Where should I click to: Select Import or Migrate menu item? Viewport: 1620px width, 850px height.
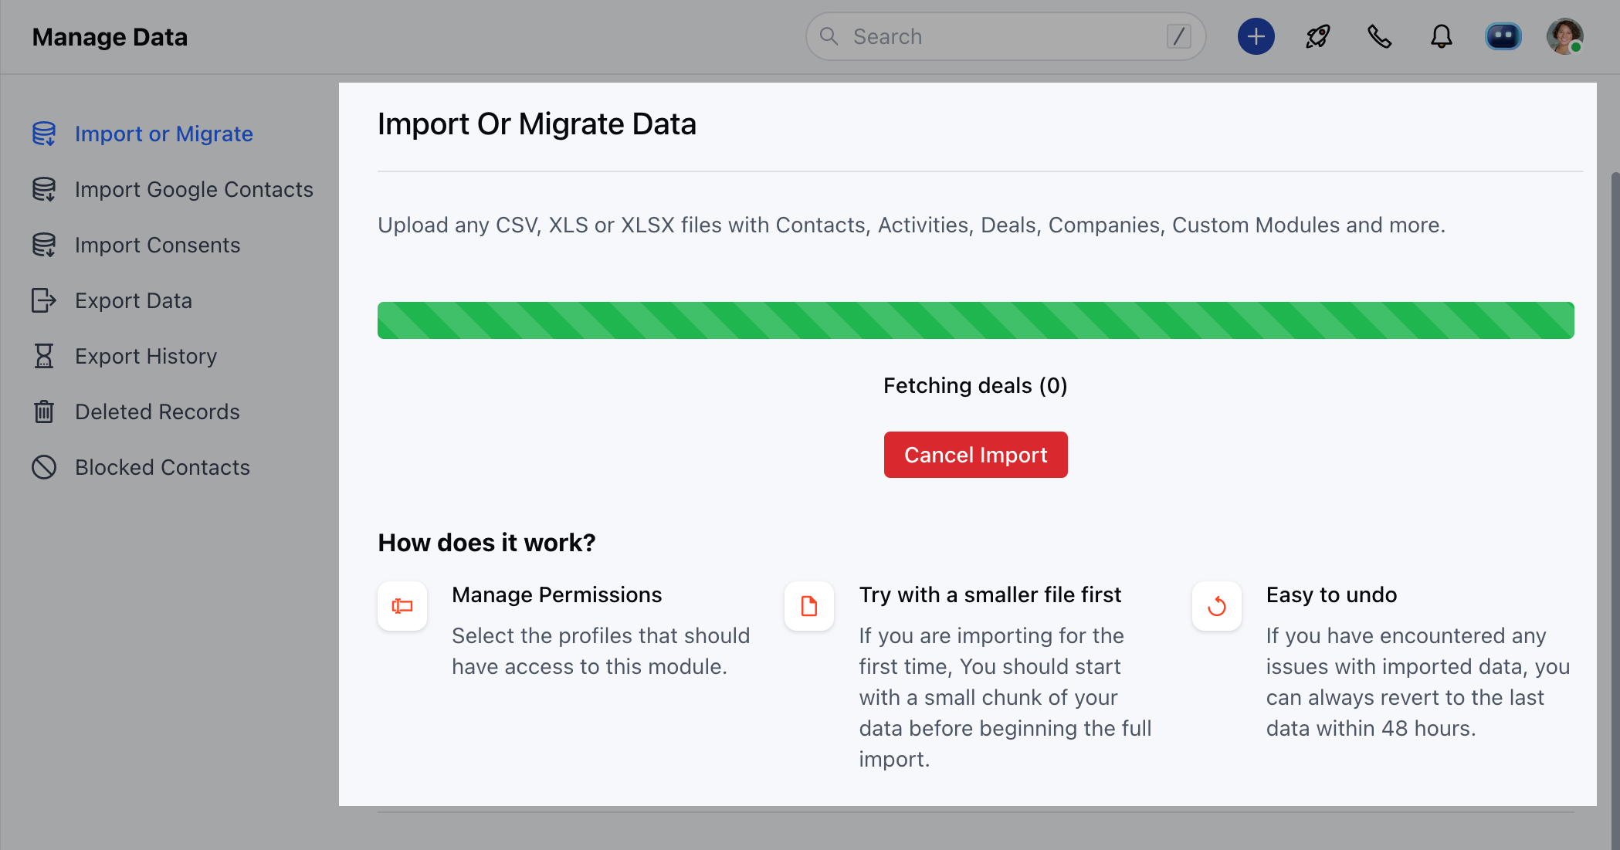click(164, 134)
